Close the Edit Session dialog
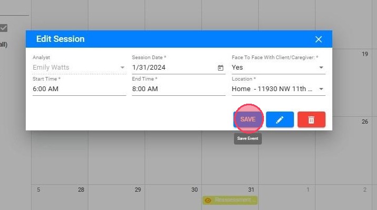This screenshot has width=377, height=210. [x=318, y=39]
